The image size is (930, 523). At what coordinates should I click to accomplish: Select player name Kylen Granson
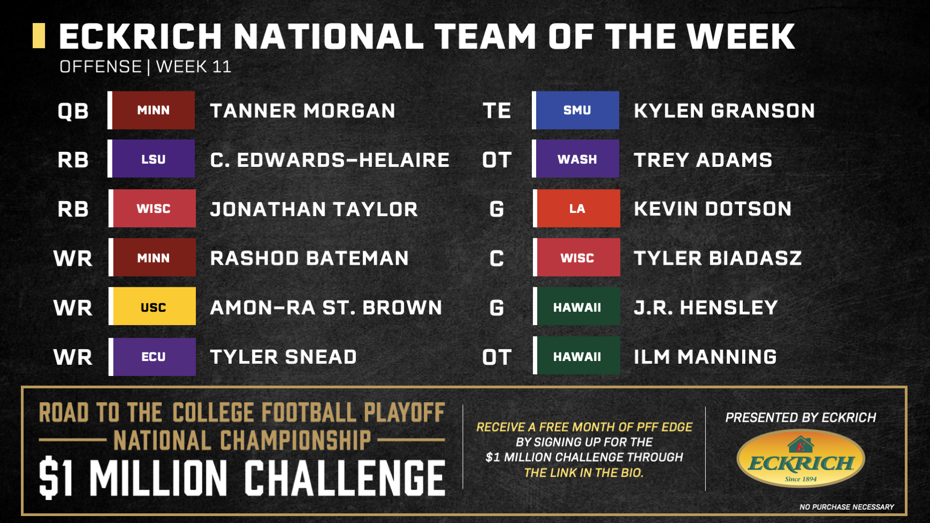724,111
